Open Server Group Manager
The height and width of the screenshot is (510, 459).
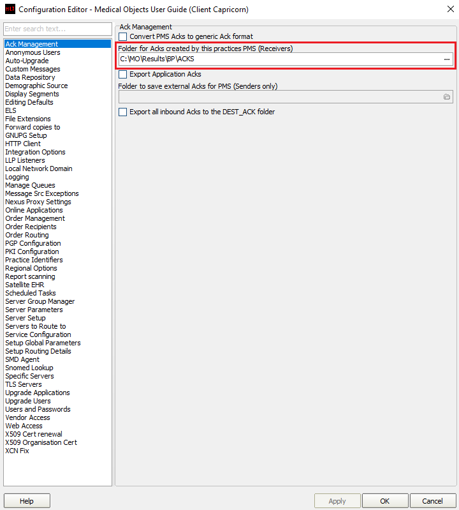point(40,301)
